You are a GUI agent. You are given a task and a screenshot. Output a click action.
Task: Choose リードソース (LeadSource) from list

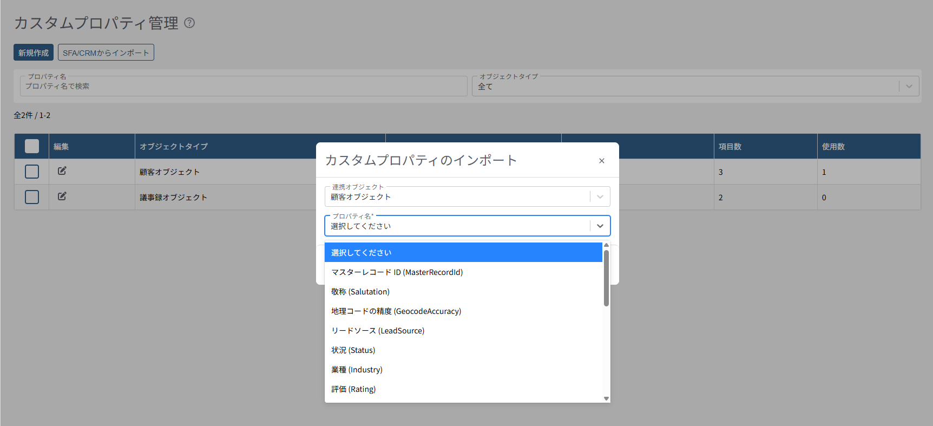(378, 331)
